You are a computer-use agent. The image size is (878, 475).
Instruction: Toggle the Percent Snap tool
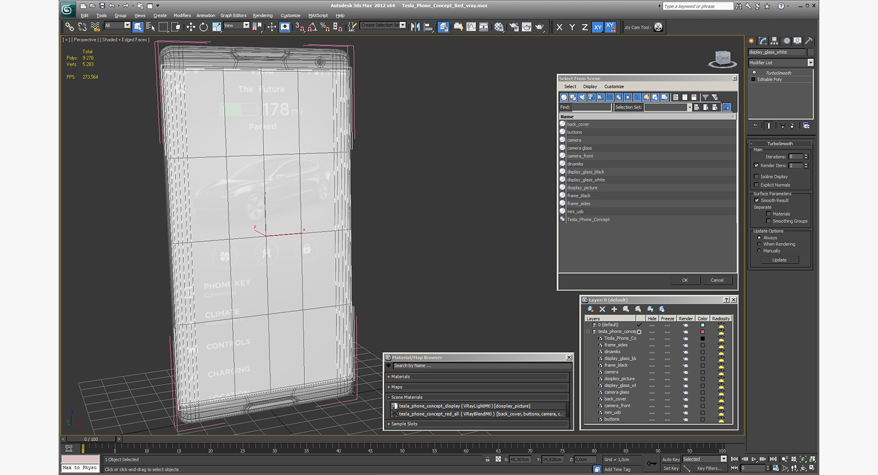point(325,27)
